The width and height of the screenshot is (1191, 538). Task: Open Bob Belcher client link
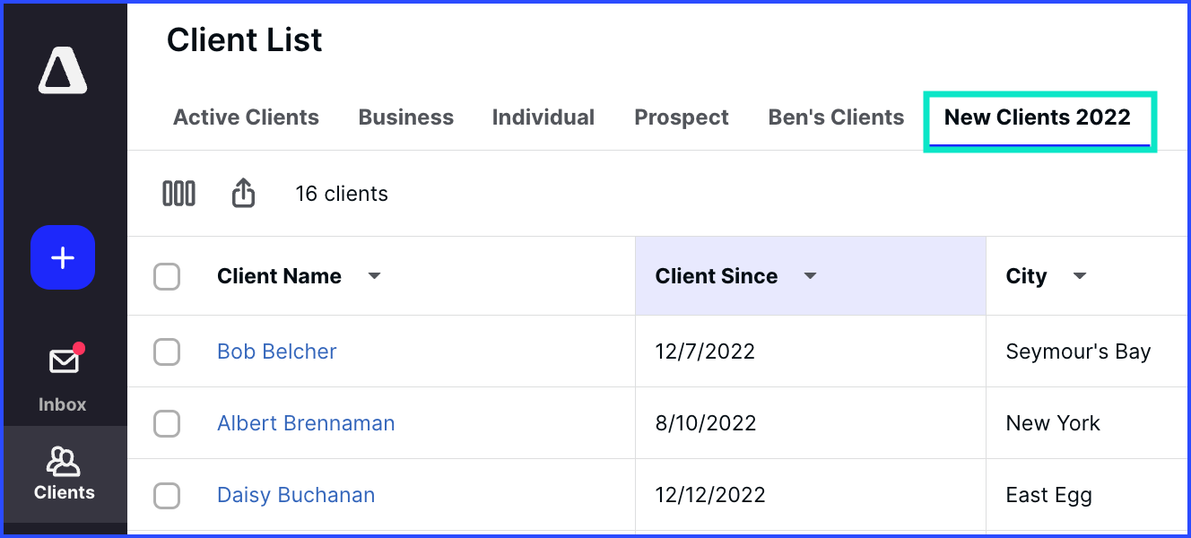(x=277, y=351)
